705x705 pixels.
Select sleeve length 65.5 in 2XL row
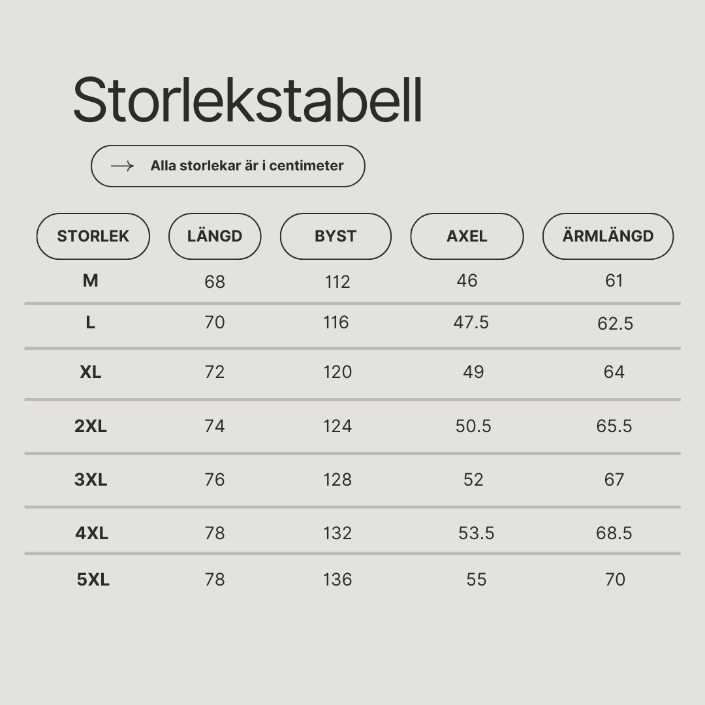point(614,426)
